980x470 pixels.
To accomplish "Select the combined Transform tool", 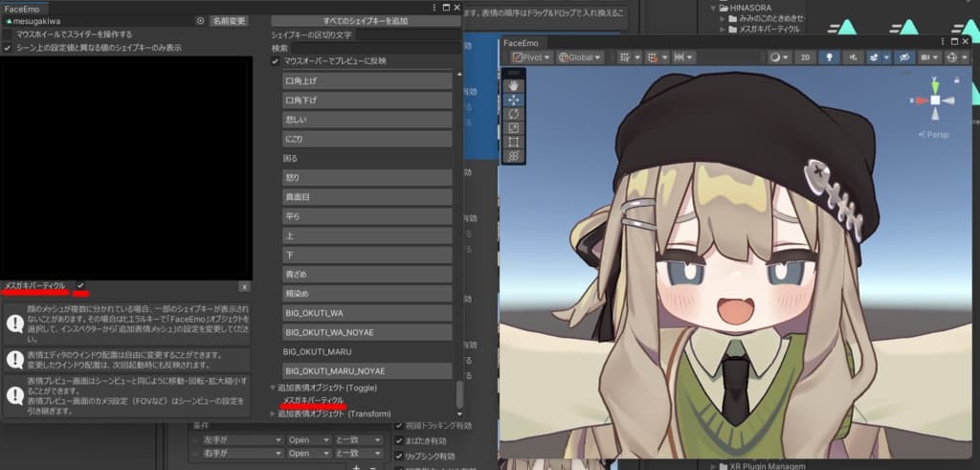I will click(x=514, y=156).
